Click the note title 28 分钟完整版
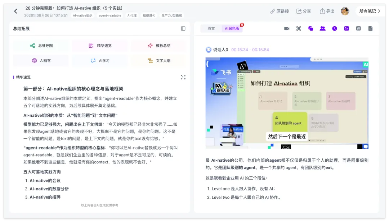This screenshot has height=222, width=389. (x=74, y=8)
